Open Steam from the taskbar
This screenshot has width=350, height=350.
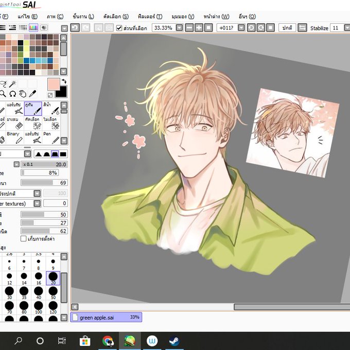pyautogui.click(x=174, y=341)
